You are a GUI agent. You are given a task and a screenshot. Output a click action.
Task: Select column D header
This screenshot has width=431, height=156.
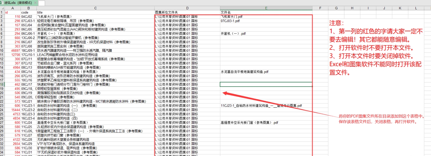coord(187,8)
